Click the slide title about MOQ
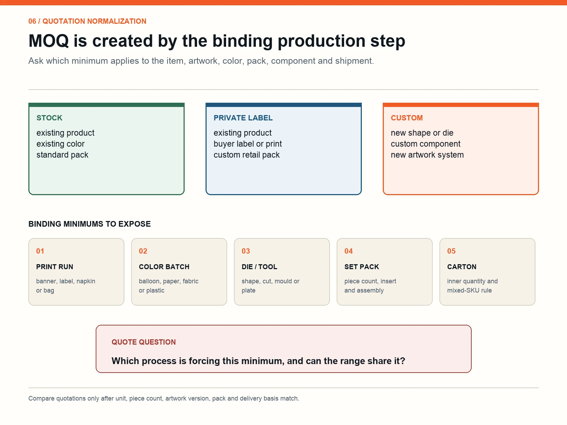This screenshot has width=567, height=425. 217,41
